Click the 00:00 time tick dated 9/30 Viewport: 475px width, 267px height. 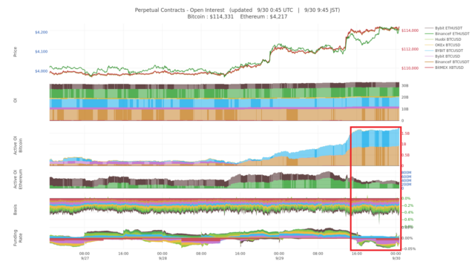tap(396, 254)
